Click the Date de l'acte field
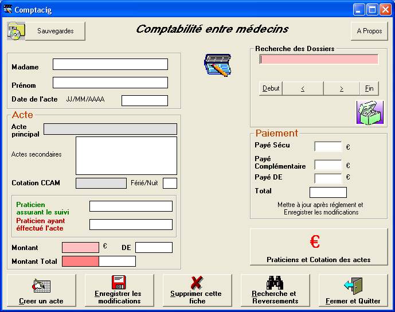Image resolution: width=395 pixels, height=312 pixels. coord(144,100)
